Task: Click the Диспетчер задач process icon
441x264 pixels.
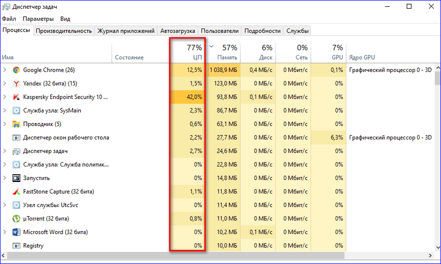Action: pyautogui.click(x=16, y=151)
